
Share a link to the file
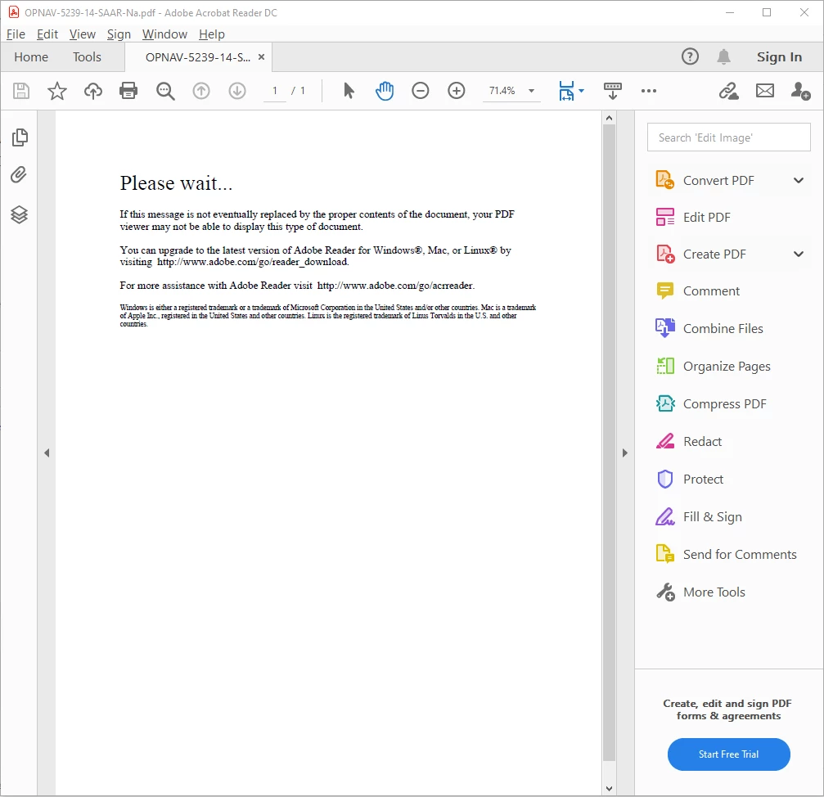(x=729, y=91)
